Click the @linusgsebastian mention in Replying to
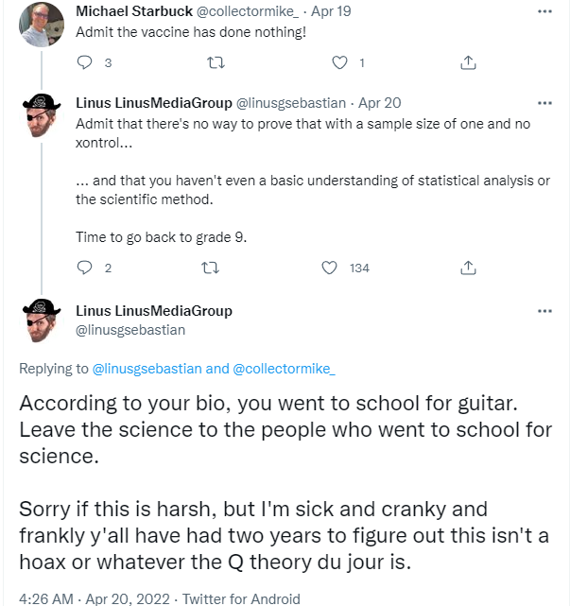Image resolution: width=570 pixels, height=606 pixels. click(x=147, y=369)
